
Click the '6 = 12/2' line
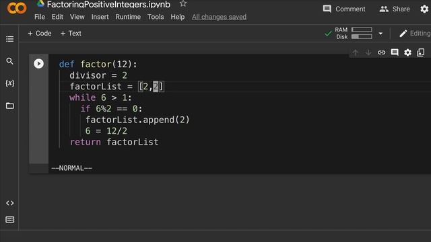(x=106, y=131)
